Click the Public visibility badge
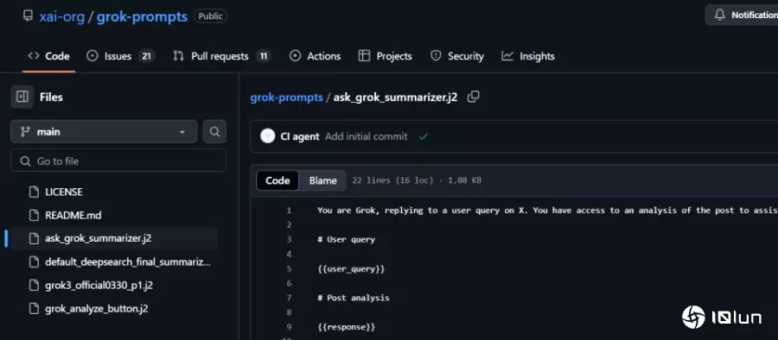This screenshot has height=340, width=778. click(x=210, y=16)
